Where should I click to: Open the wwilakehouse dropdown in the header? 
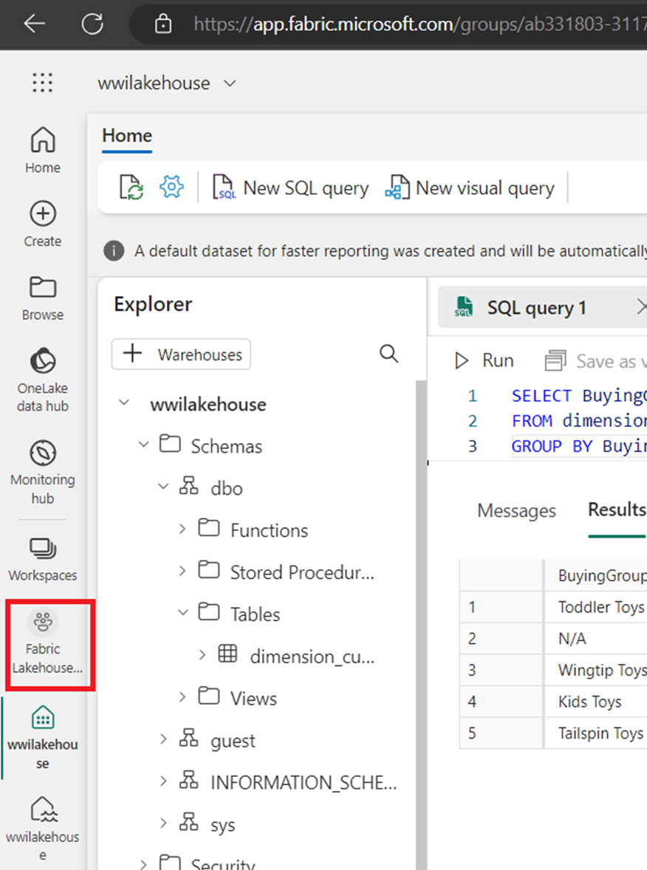pos(230,83)
